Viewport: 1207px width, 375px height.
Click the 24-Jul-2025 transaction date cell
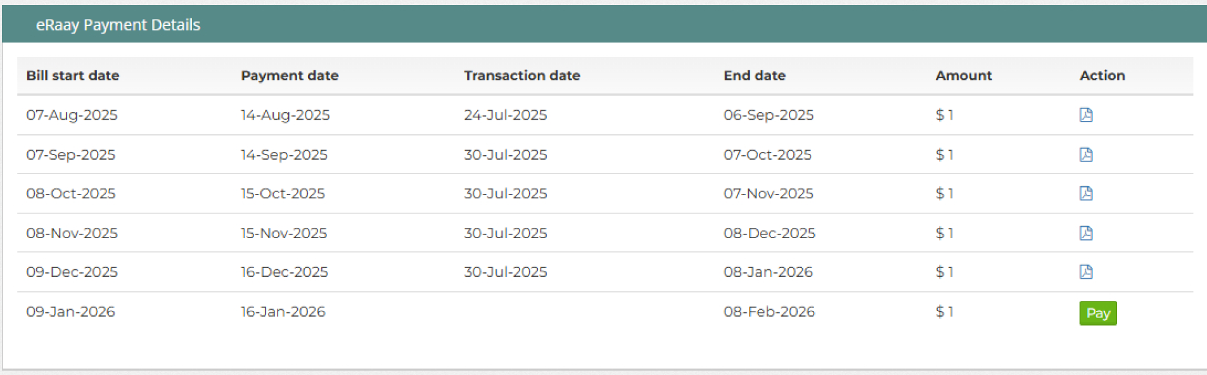coord(505,115)
